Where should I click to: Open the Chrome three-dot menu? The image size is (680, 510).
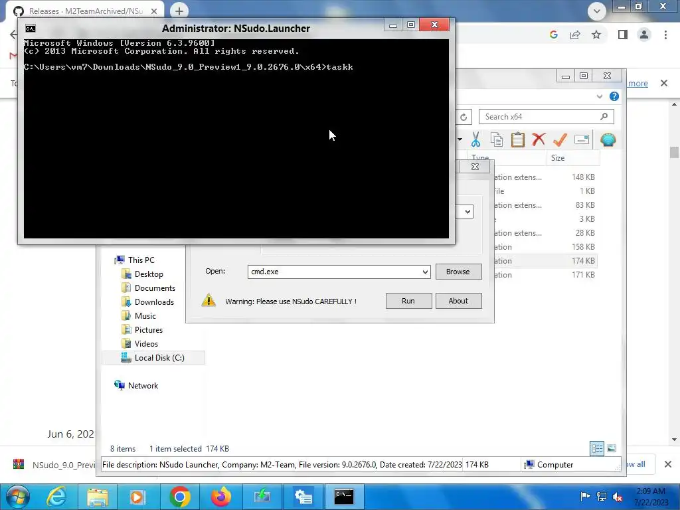(x=665, y=35)
